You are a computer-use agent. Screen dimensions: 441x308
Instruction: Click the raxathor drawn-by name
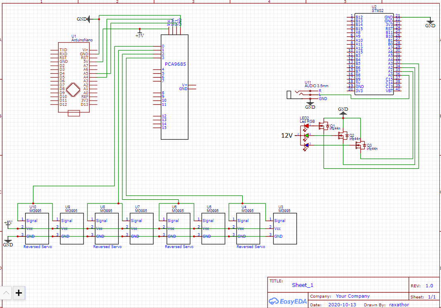[399, 305]
